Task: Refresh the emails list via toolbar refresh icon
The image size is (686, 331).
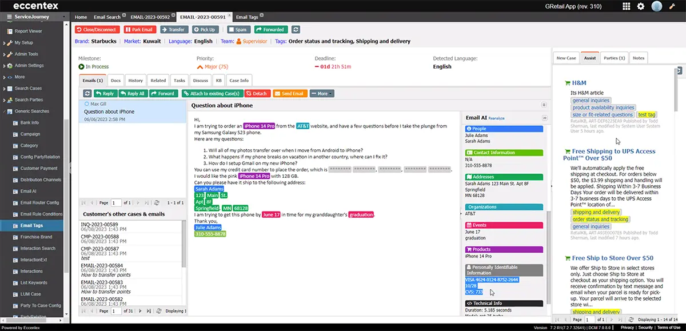Action: (87, 93)
